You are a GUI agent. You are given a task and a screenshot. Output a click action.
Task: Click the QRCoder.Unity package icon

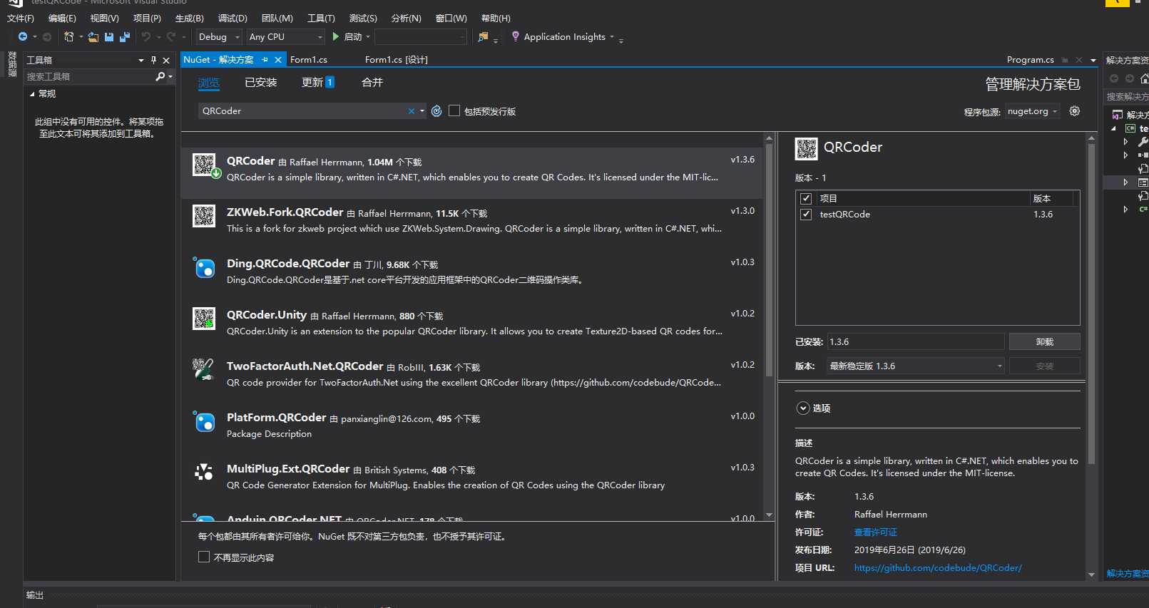(204, 319)
